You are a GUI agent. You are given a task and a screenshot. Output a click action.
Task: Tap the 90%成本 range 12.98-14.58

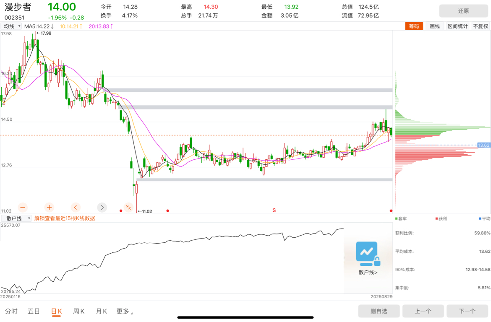point(478,270)
